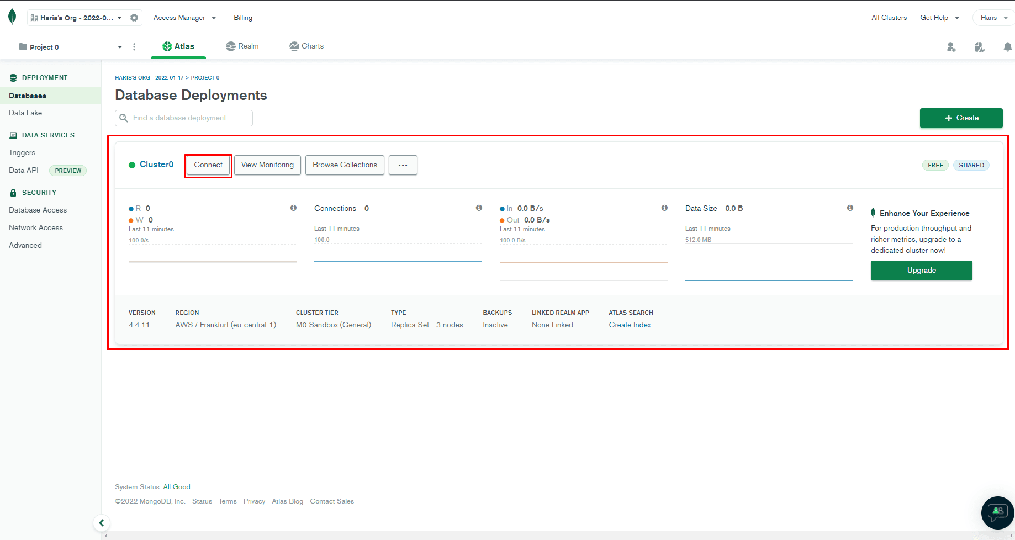
Task: Click Browse Collections button
Action: pos(345,165)
